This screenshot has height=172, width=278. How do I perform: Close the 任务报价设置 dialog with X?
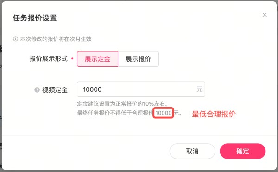click(265, 15)
